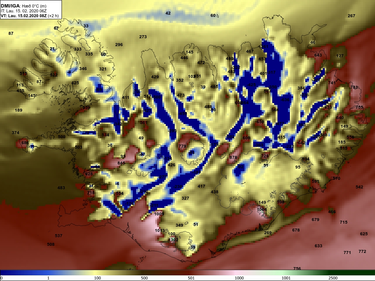Viewport: 375px width, 281px height.
Task: Click the value 446 in the north
Action: pos(184,58)
